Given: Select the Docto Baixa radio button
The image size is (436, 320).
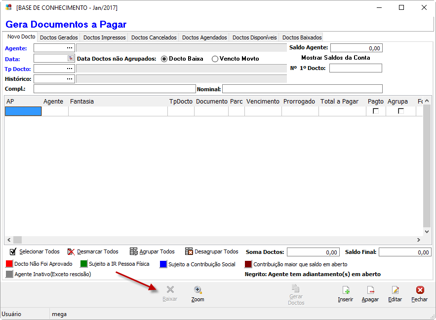Looking at the screenshot, I should point(164,59).
